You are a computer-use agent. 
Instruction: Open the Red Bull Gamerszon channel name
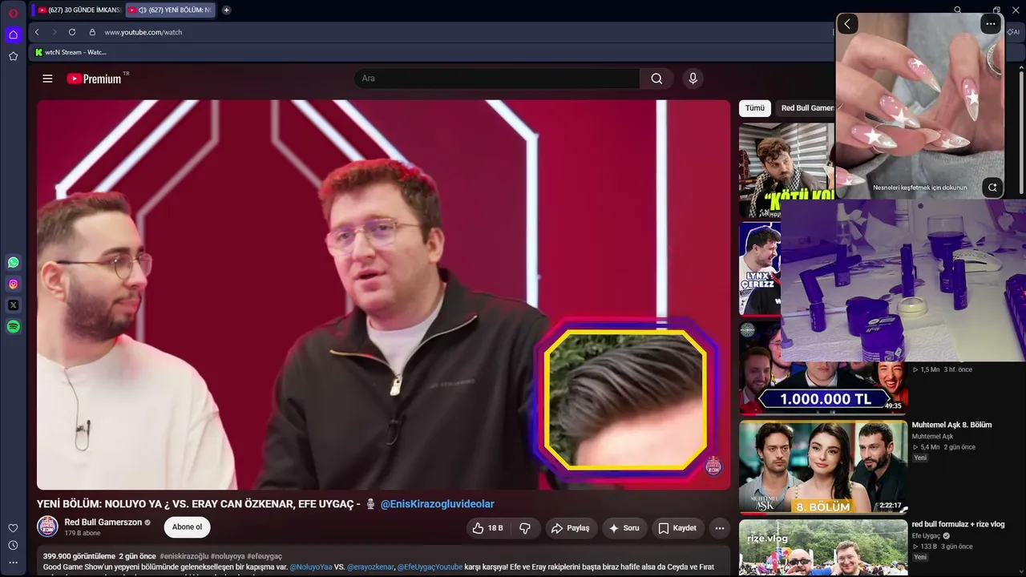pos(103,523)
